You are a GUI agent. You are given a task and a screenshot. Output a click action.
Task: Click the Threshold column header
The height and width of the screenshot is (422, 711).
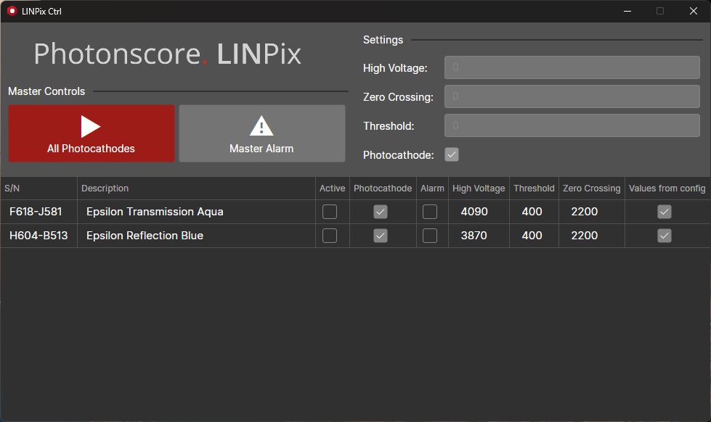[534, 189]
